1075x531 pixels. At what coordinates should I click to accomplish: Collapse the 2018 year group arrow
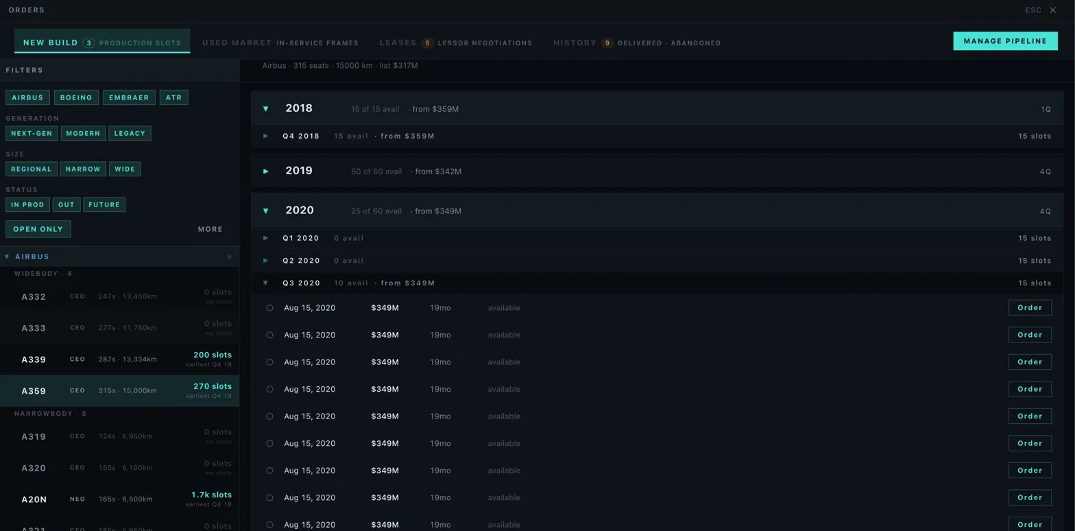266,109
